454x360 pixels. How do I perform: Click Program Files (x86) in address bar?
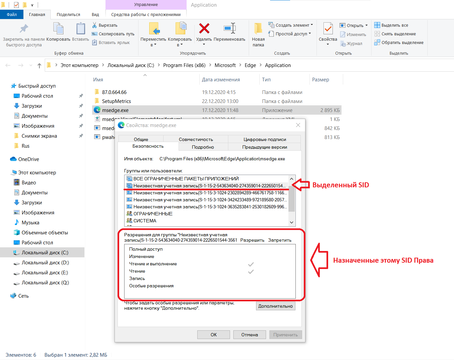click(184, 65)
